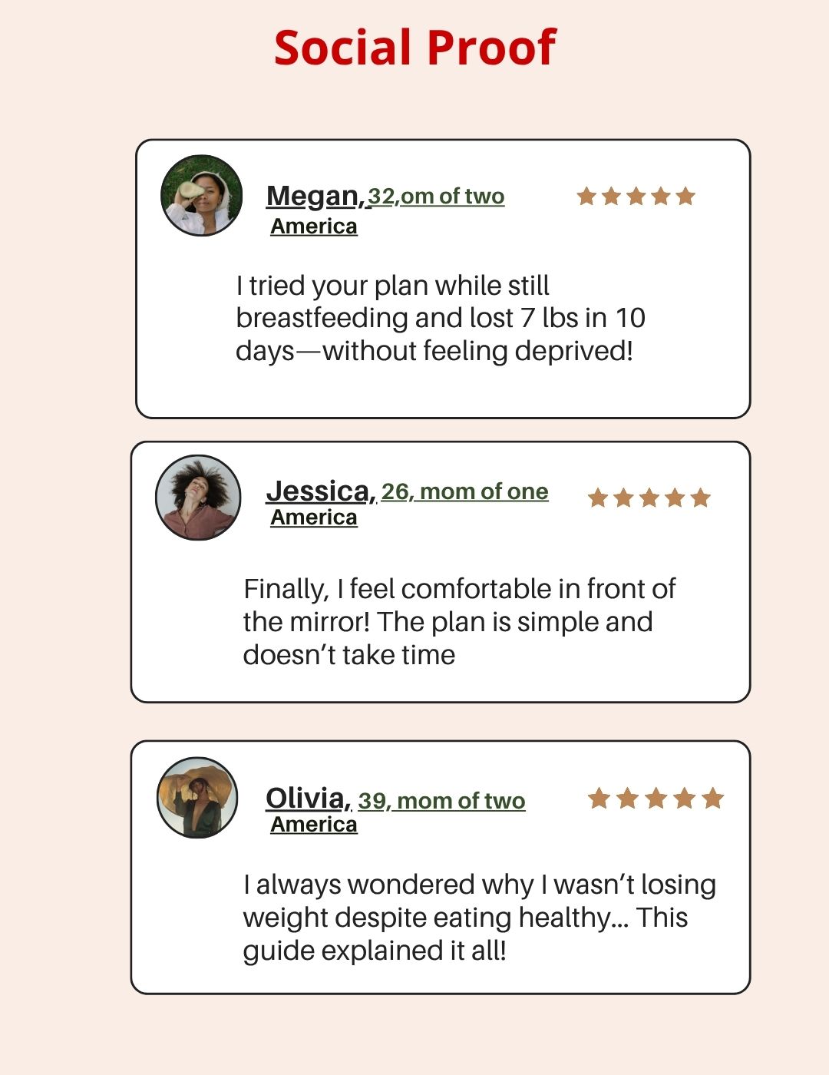Click the "39, mom of two" link

pyautogui.click(x=442, y=801)
